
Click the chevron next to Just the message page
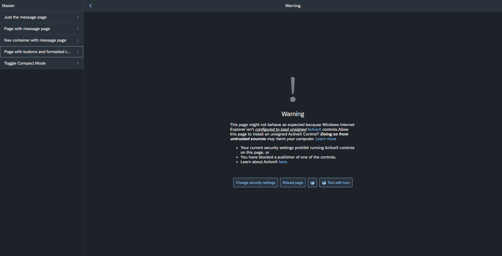pos(78,17)
